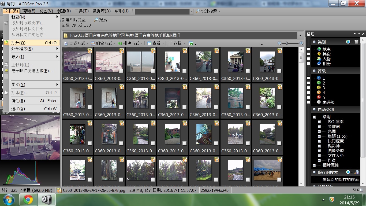This screenshot has width=366, height=206.
Task: Expand the ISO 速率 tree node
Action: (319, 122)
